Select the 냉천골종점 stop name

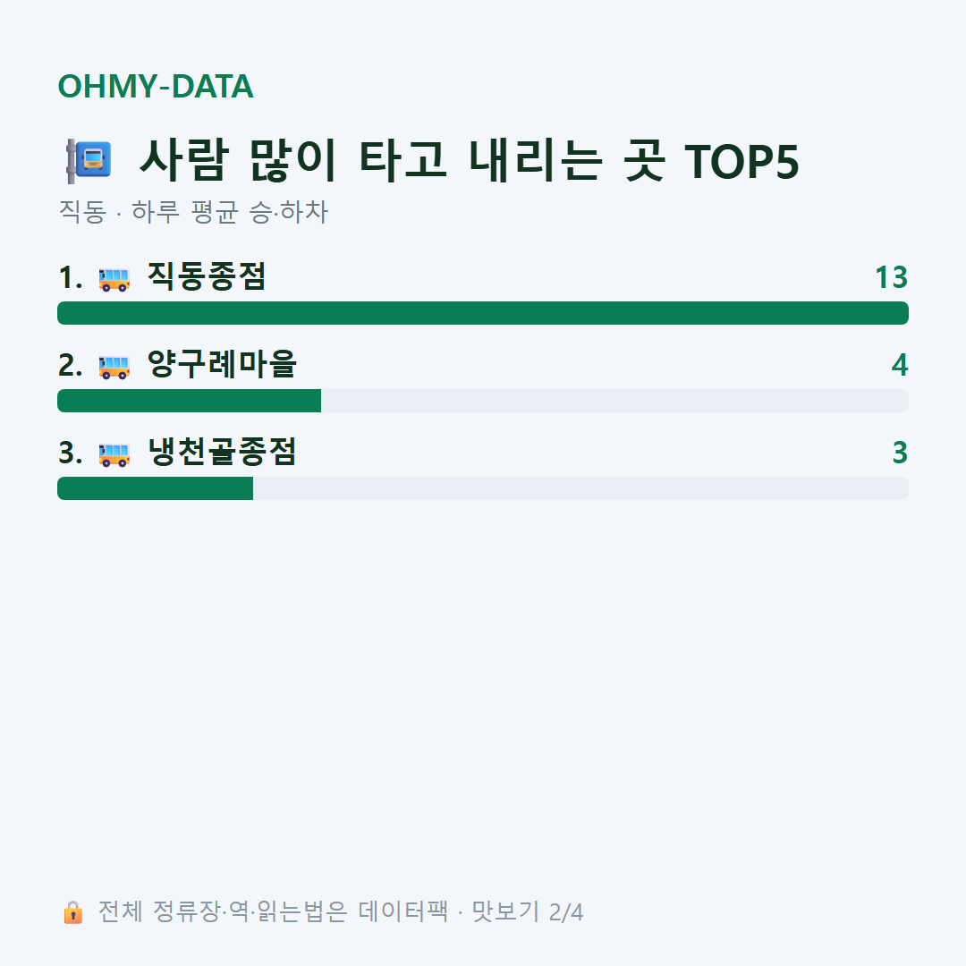[x=222, y=453]
